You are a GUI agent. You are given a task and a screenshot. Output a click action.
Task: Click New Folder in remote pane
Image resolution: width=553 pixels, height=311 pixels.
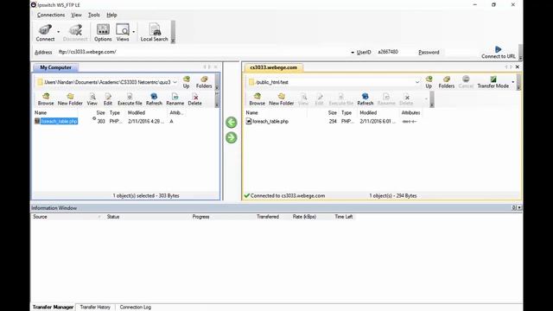click(281, 99)
